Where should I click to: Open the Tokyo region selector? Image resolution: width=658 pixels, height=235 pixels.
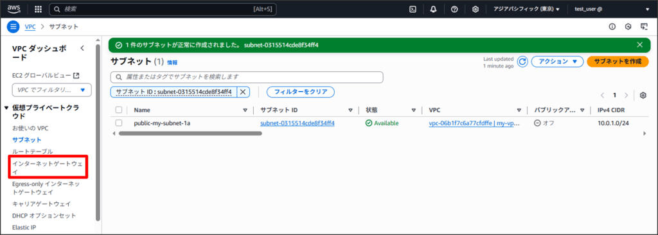tap(527, 9)
